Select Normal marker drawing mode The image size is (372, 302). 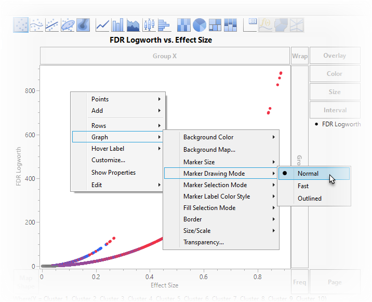point(308,174)
